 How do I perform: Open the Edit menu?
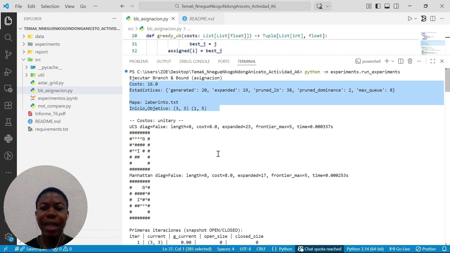pos(31,6)
